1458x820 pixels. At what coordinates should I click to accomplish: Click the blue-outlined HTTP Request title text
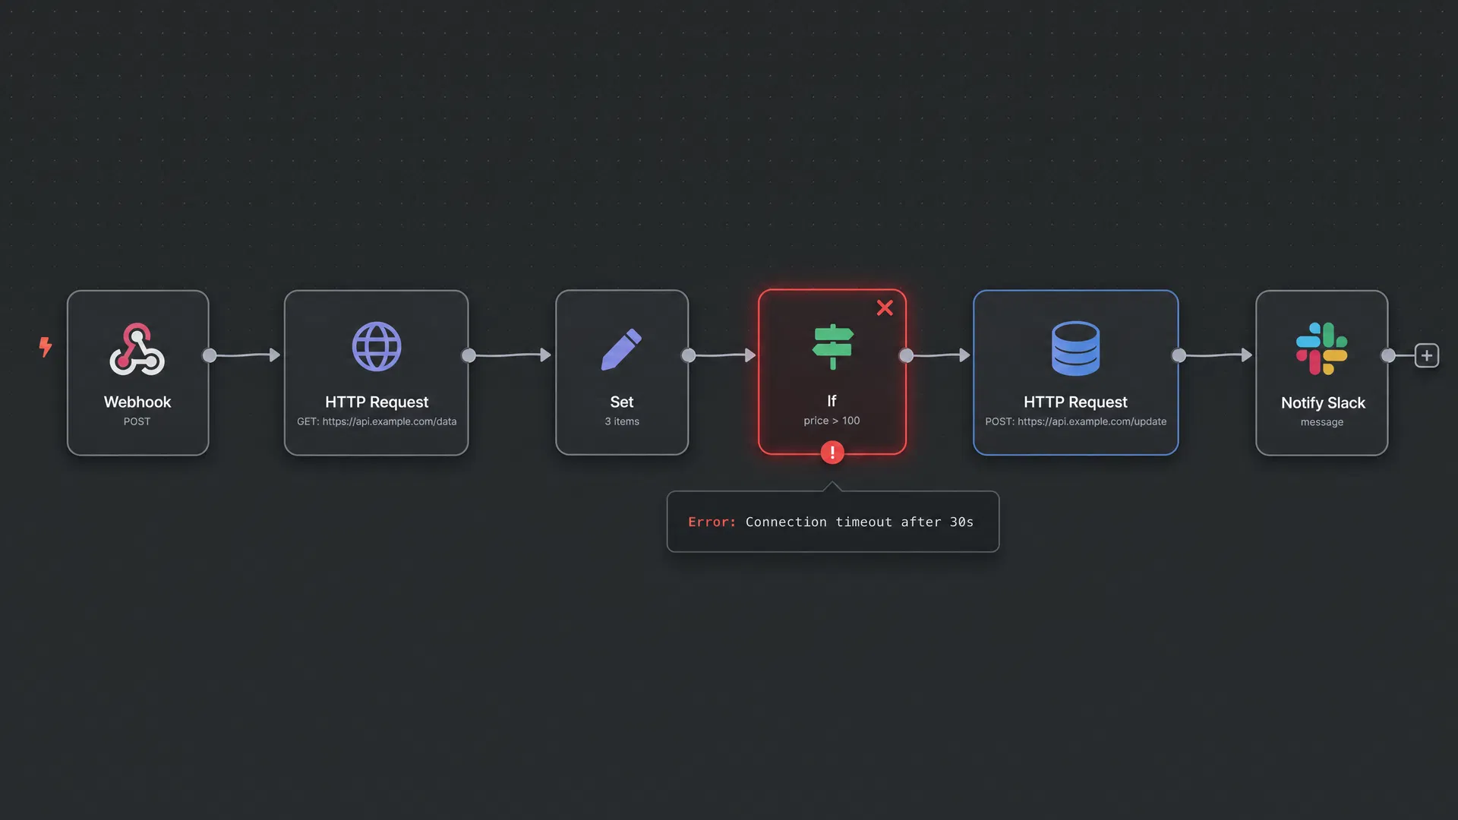click(1075, 402)
